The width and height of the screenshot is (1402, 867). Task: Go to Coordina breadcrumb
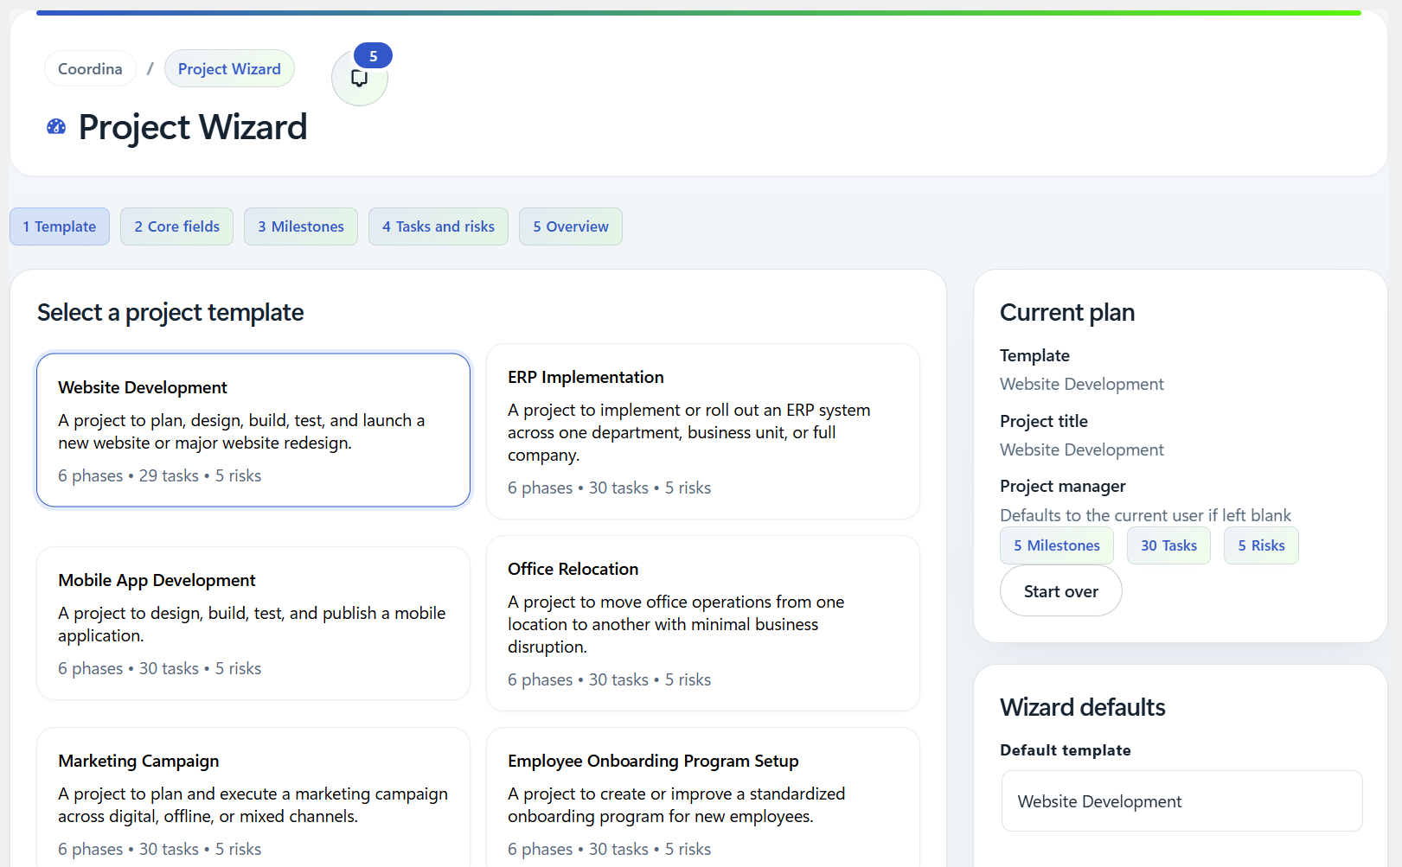(x=90, y=69)
